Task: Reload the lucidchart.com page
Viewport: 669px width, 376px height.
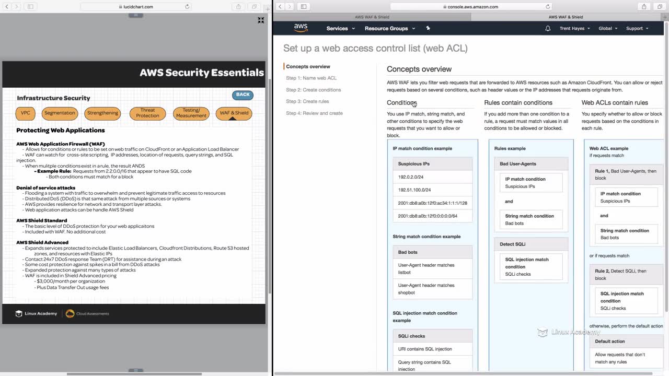Action: 187,7
